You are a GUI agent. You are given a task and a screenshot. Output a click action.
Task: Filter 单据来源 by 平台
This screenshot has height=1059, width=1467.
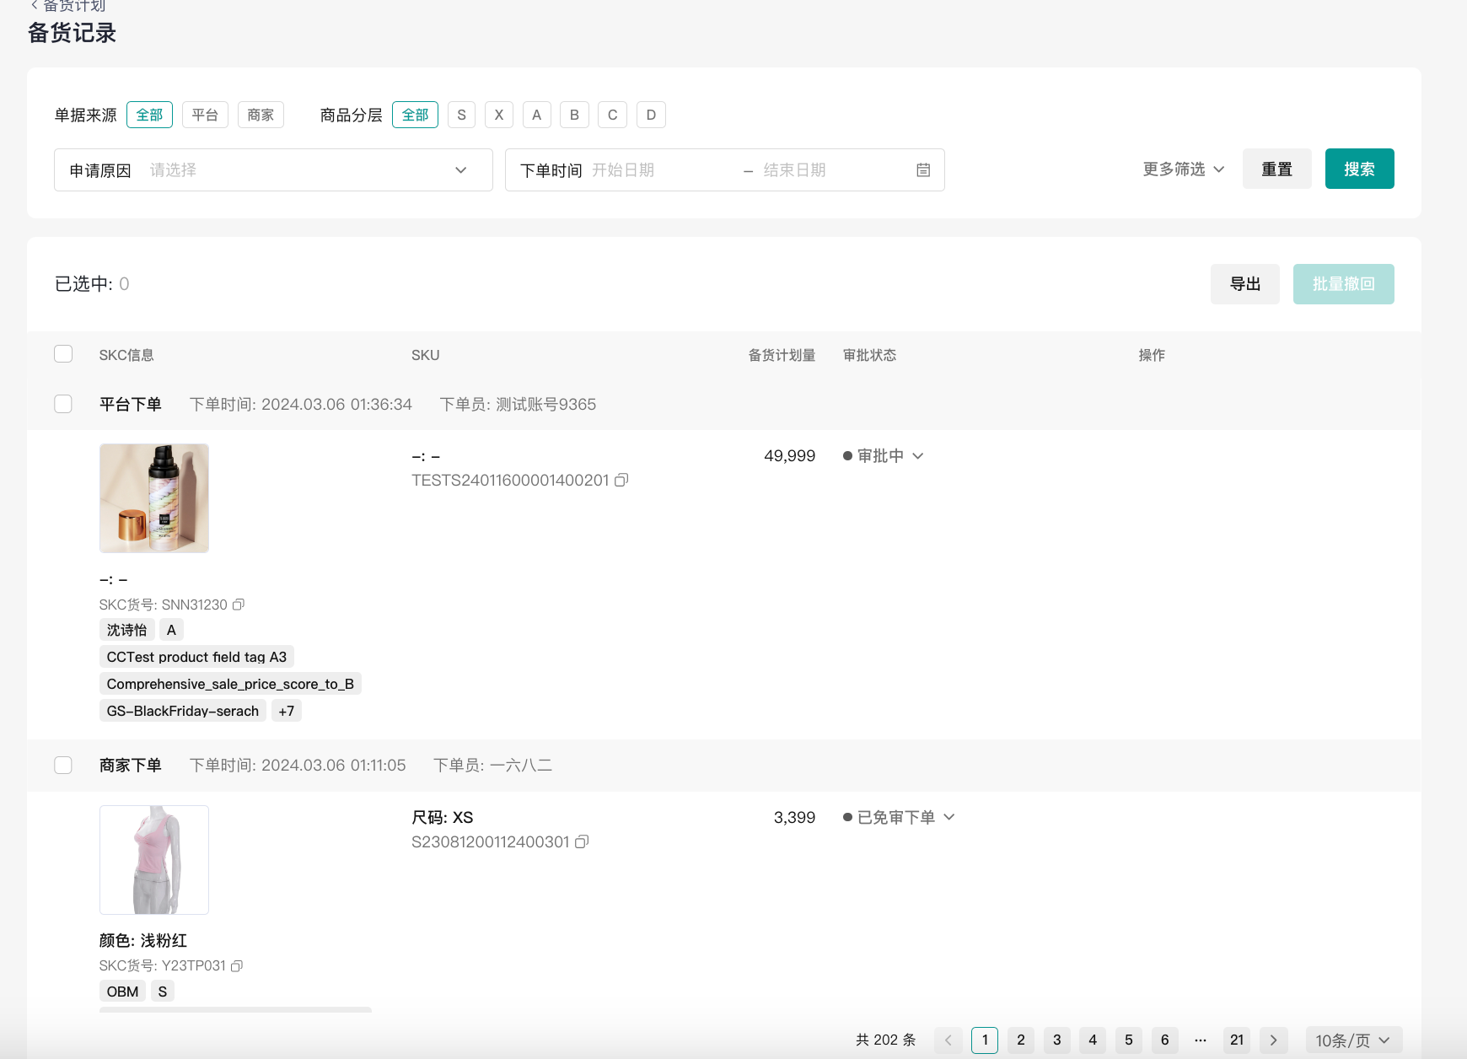(205, 115)
